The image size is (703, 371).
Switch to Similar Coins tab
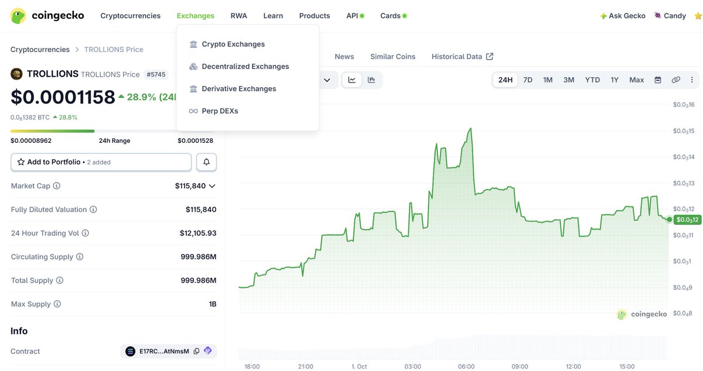pyautogui.click(x=393, y=57)
